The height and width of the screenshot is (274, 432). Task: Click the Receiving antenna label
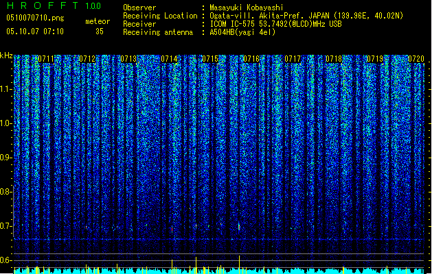tap(158, 32)
